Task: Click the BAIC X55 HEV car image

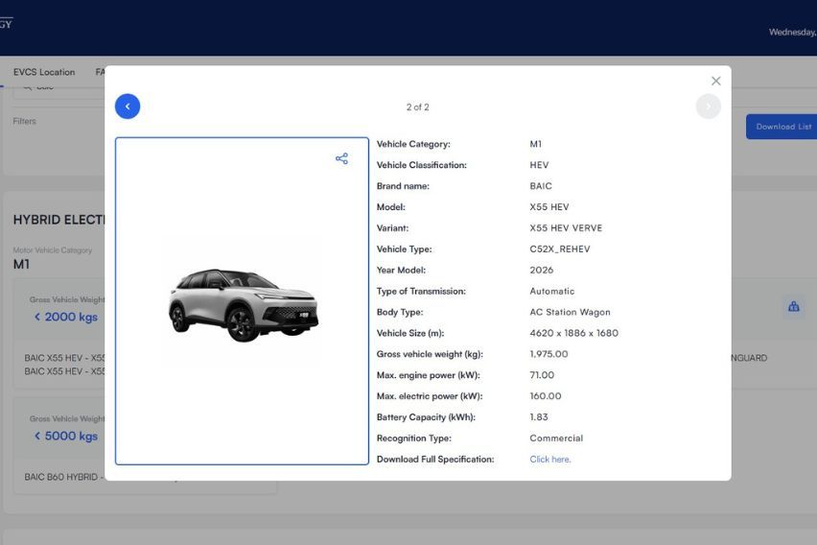Action: coord(244,304)
